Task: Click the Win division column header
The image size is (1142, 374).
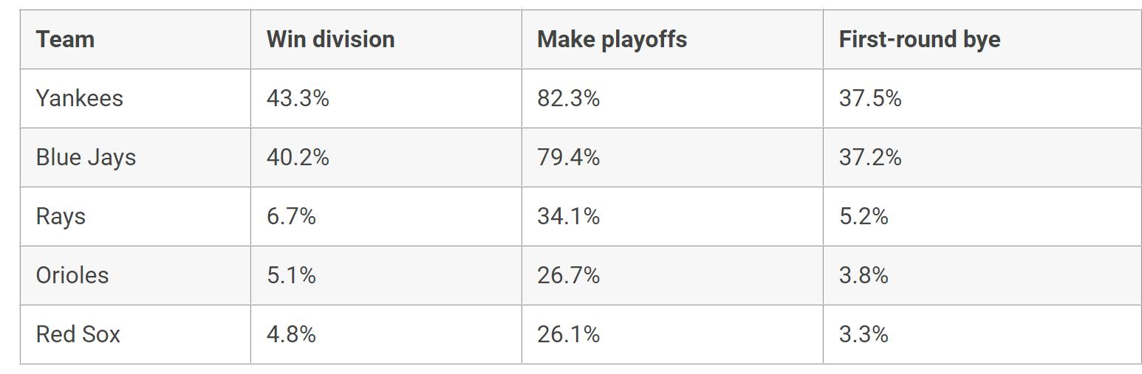Action: [330, 39]
